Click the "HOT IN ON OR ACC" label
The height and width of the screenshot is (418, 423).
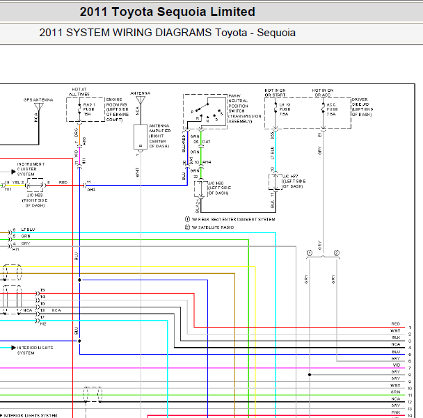pyautogui.click(x=323, y=93)
